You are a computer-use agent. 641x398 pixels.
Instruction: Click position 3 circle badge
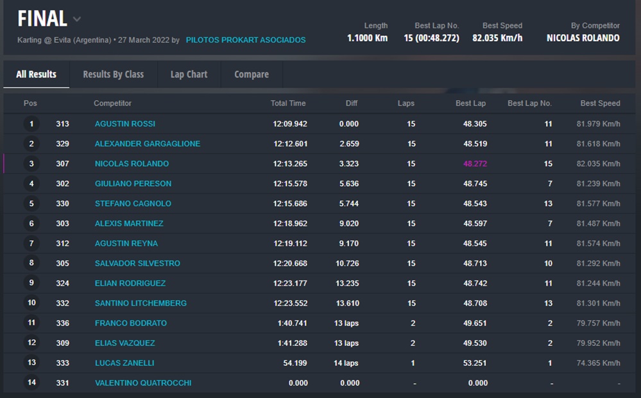pos(31,164)
